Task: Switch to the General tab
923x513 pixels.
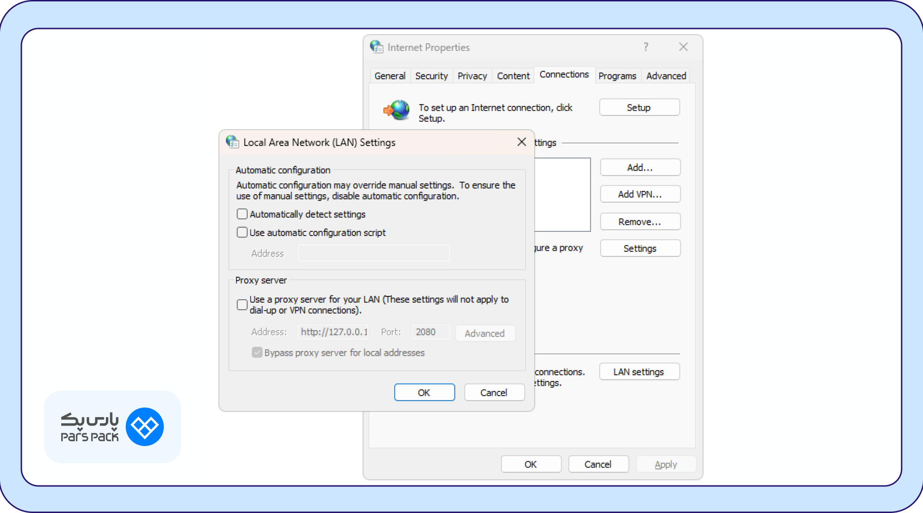Action: coord(390,76)
